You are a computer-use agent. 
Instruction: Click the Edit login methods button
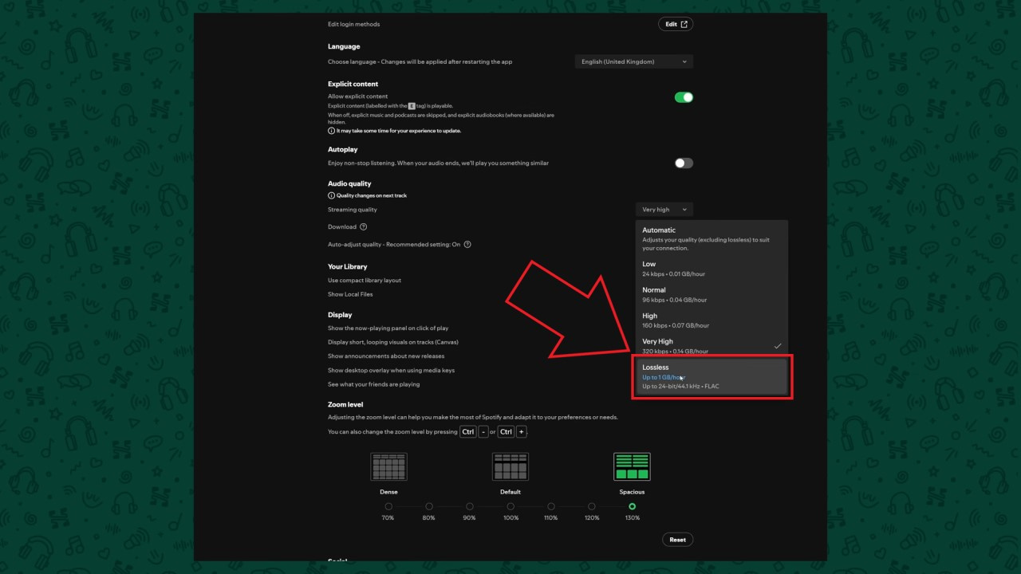point(676,24)
